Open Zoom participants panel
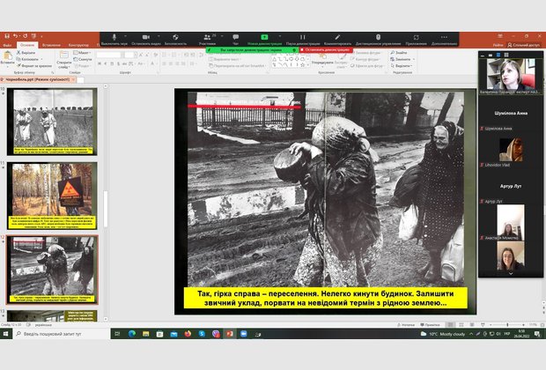This screenshot has height=370, width=546. coord(207,38)
